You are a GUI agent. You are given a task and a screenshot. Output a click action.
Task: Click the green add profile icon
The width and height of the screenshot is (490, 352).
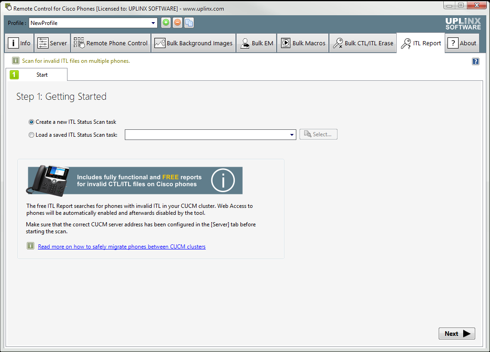166,23
